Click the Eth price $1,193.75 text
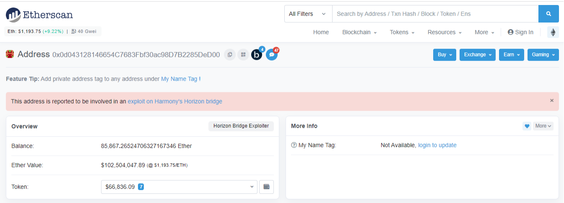This screenshot has width=564, height=203. point(24,31)
